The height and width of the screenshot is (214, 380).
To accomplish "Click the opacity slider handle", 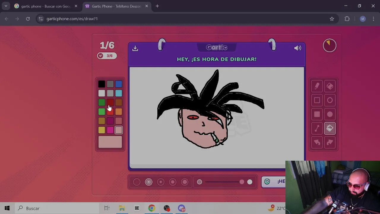I will click(242, 182).
